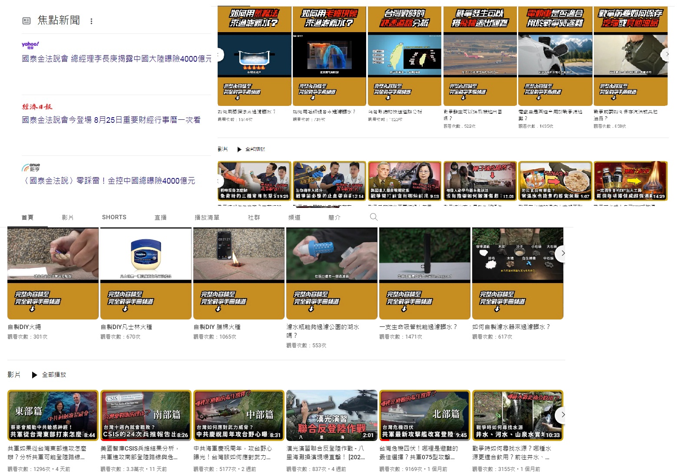695x474 pixels.
Task: Open the 焦點新聞 three-dot options menu
Action: coord(91,21)
